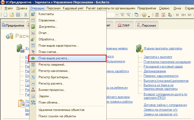The image size is (194, 120).
Task: Click the search forward binoculars icon
Action: click(122, 15)
